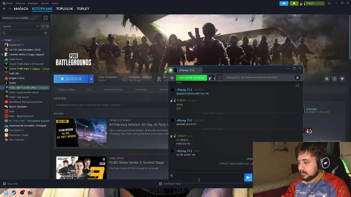Screen dimensions: 351x197
Task: Go forward with the navigation arrow
Action: (10, 9)
